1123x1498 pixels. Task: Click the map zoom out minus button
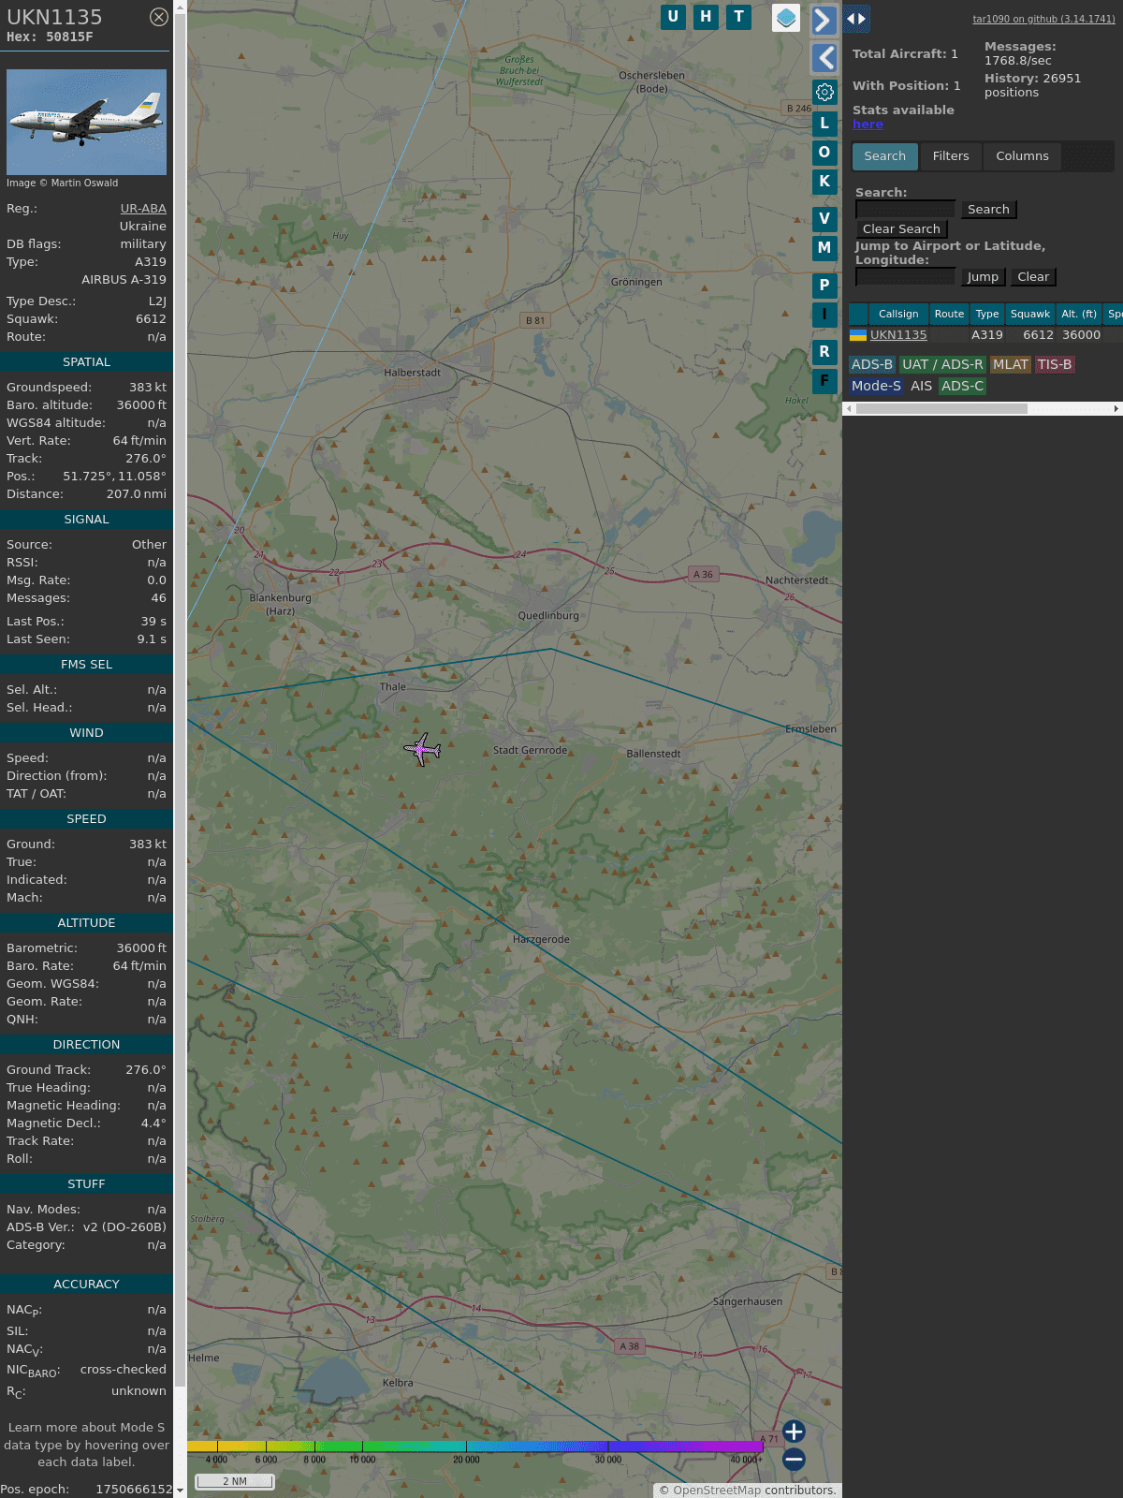pyautogui.click(x=794, y=1459)
